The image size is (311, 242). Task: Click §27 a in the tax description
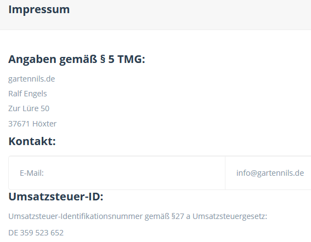pos(180,216)
